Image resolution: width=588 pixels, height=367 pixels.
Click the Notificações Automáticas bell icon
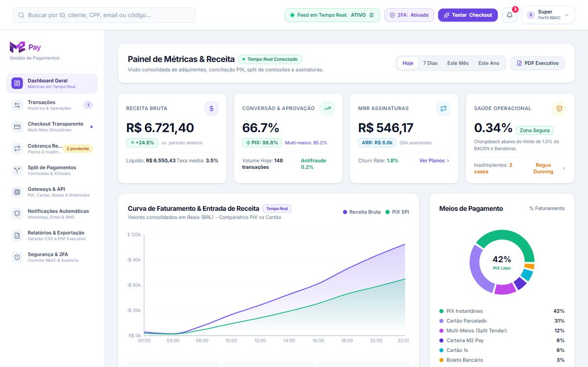pyautogui.click(x=17, y=214)
